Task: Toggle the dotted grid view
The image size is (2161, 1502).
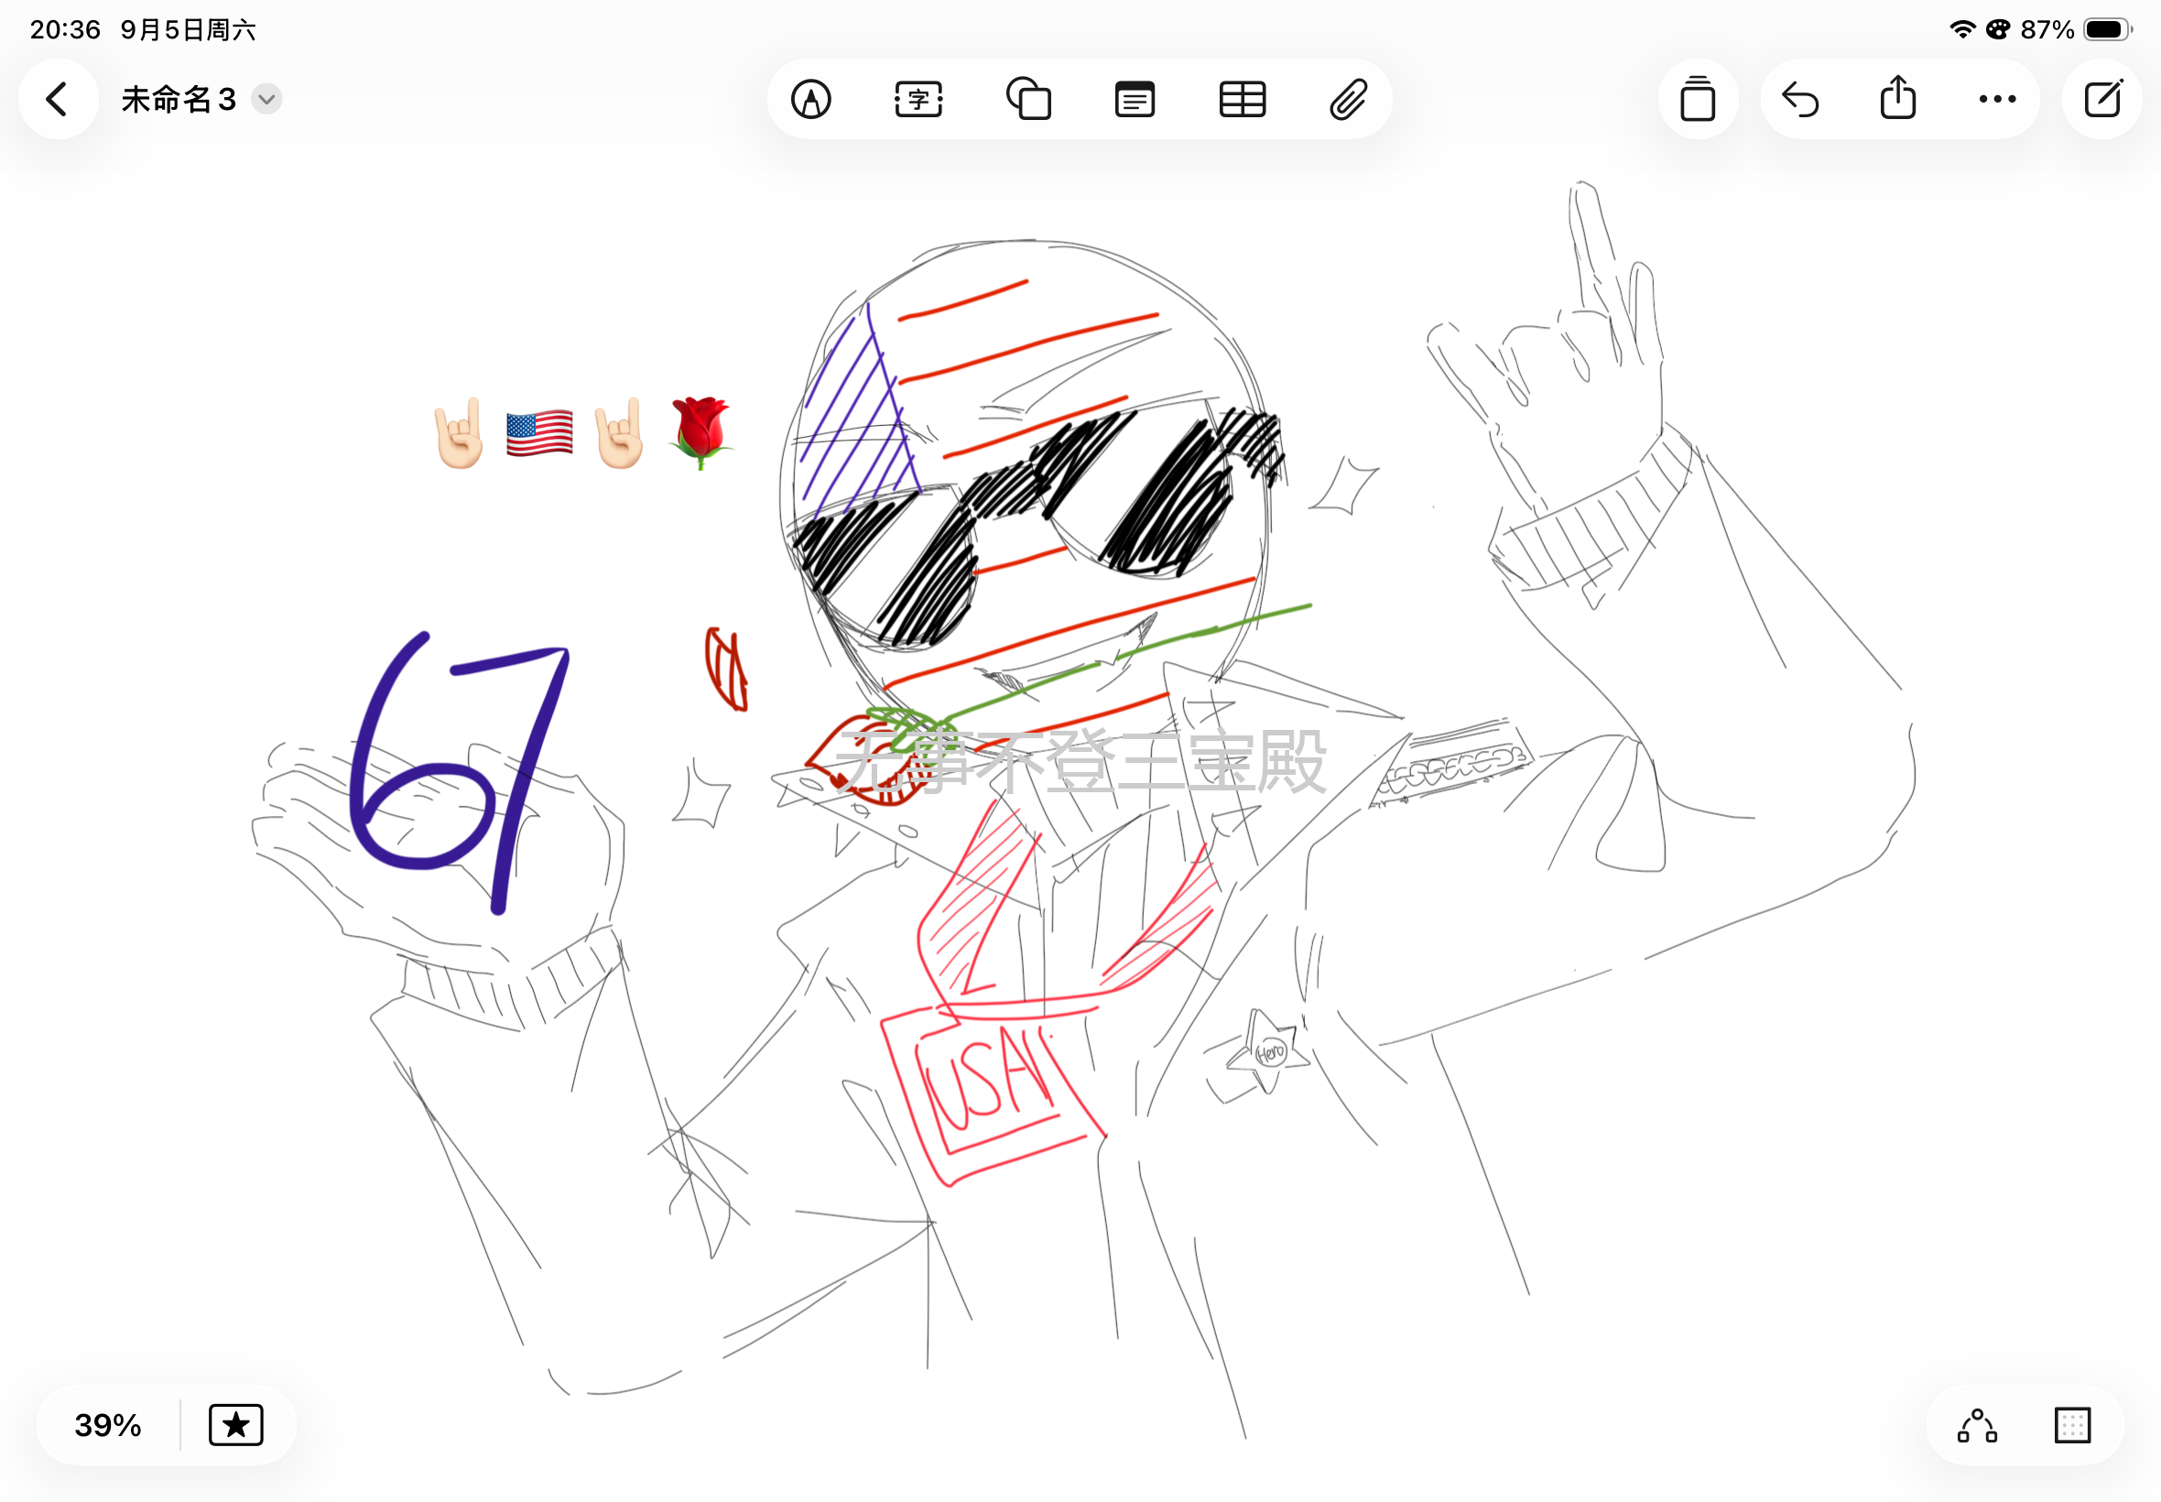Action: click(2071, 1425)
